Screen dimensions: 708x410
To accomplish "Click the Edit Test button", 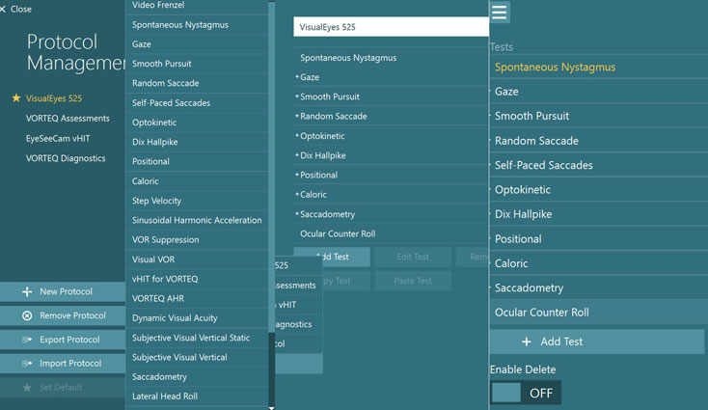I will (413, 257).
